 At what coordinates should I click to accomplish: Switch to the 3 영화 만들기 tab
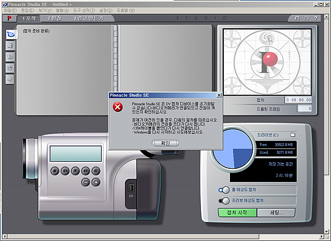click(x=88, y=19)
